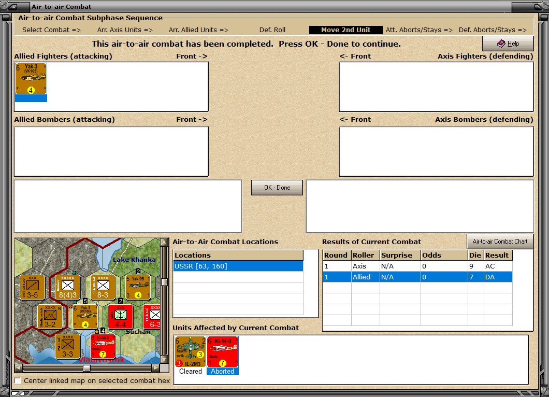
Task: Click the die value 9 cell
Action: pyautogui.click(x=476, y=266)
